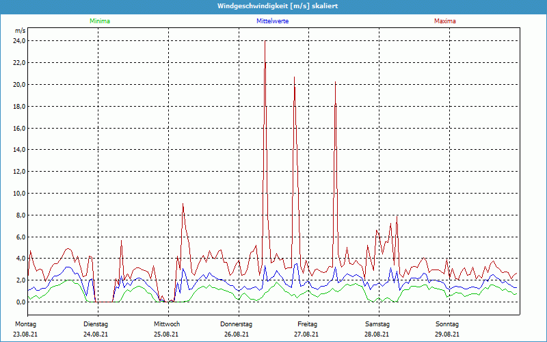Click the 24,0 y-axis value
547x342 pixels.
(20, 41)
